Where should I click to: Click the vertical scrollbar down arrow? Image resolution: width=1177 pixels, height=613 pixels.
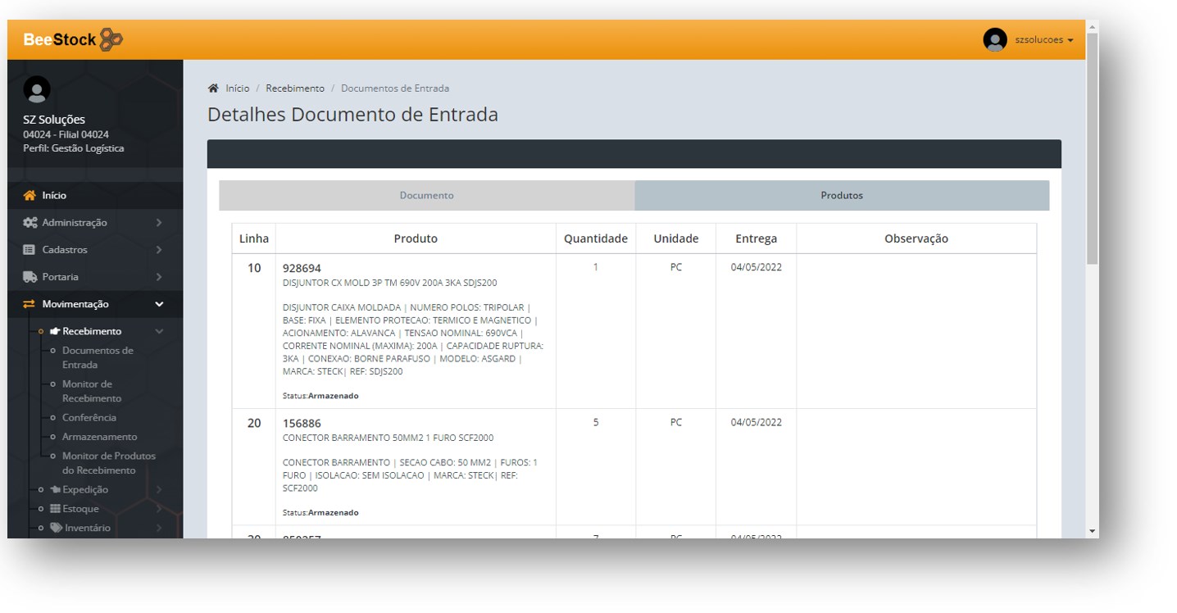(x=1092, y=531)
